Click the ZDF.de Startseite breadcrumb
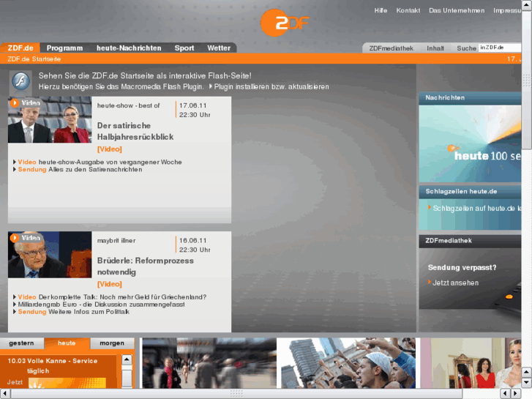The height and width of the screenshot is (399, 532). point(34,59)
